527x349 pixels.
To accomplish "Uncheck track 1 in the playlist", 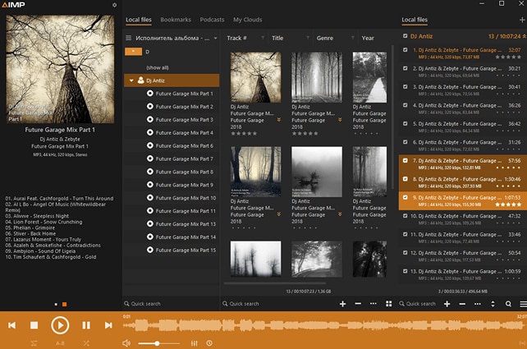I will pos(405,50).
